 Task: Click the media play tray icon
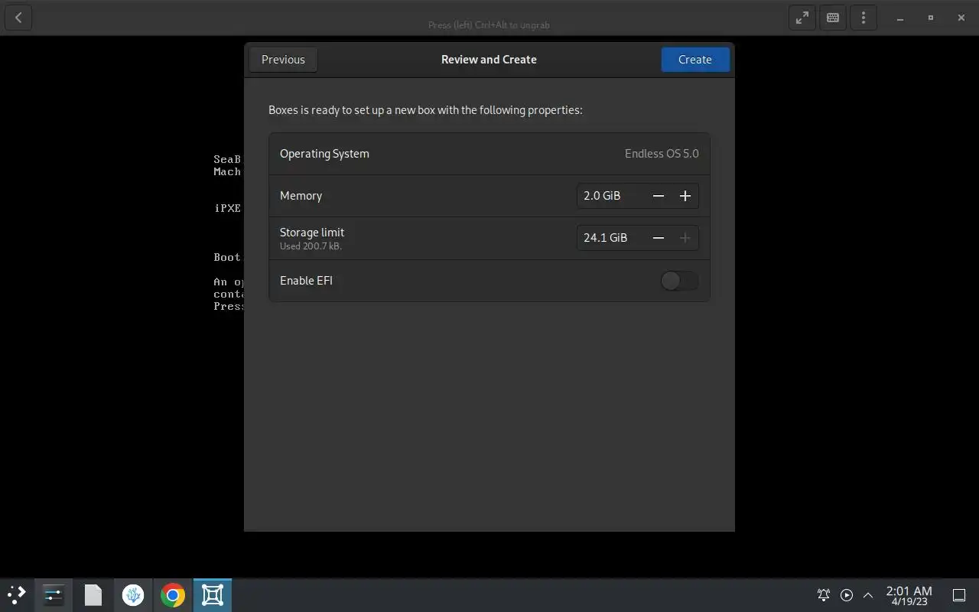847,594
